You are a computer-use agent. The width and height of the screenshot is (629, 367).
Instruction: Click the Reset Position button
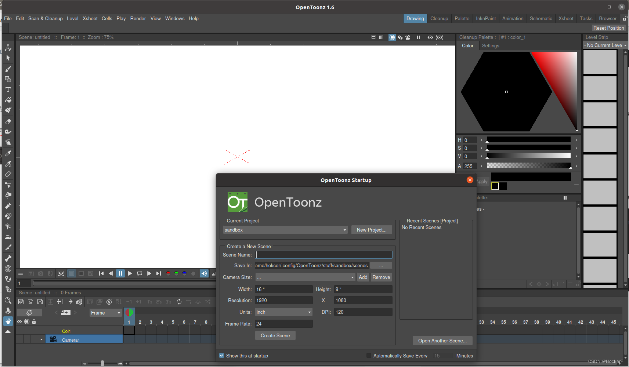click(x=608, y=28)
